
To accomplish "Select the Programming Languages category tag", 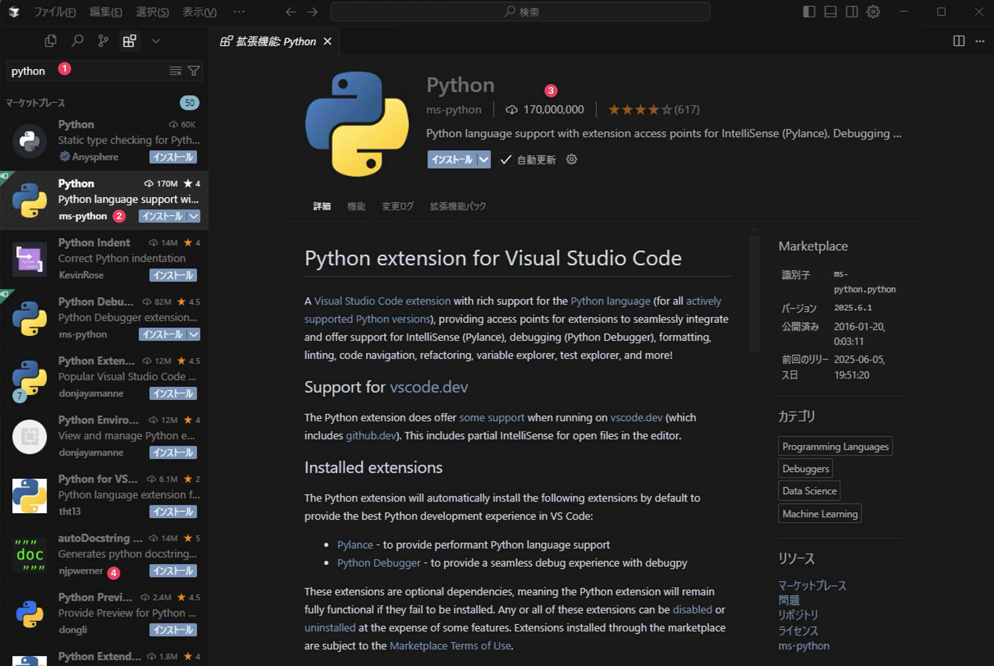I will [x=835, y=446].
